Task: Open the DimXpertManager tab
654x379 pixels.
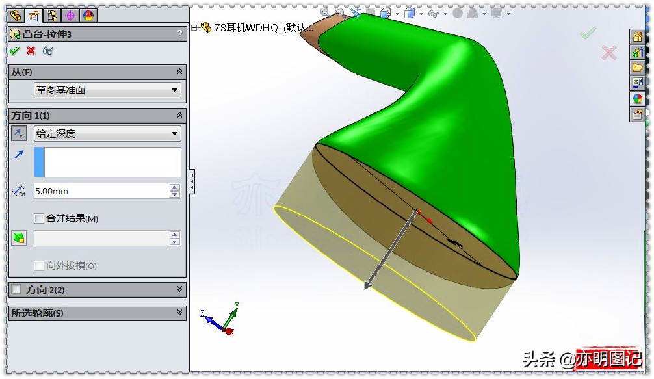Action: [70, 16]
